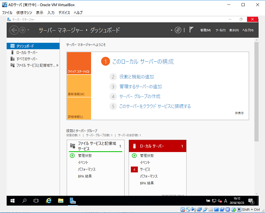Click the muted speaker tray icon
The image size is (265, 213).
[x=220, y=201]
